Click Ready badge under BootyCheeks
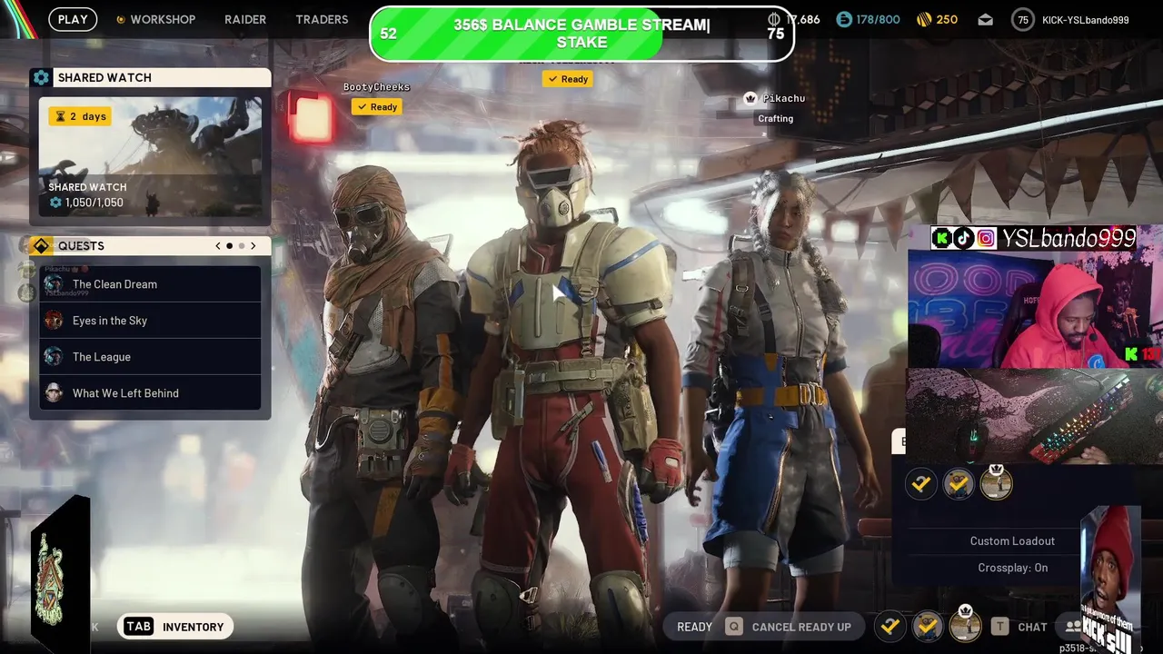The height and width of the screenshot is (654, 1163). (376, 107)
